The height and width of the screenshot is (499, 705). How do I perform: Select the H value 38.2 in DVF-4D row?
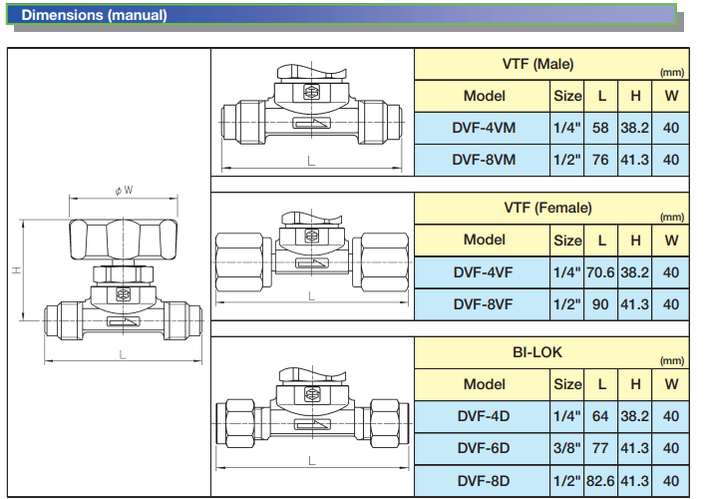[634, 416]
